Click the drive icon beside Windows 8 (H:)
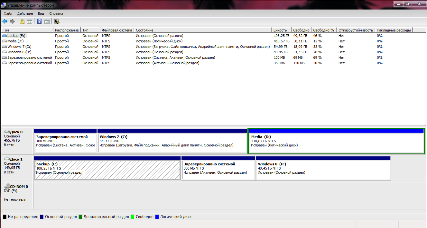Image resolution: width=427 pixels, height=228 pixels. point(5,52)
